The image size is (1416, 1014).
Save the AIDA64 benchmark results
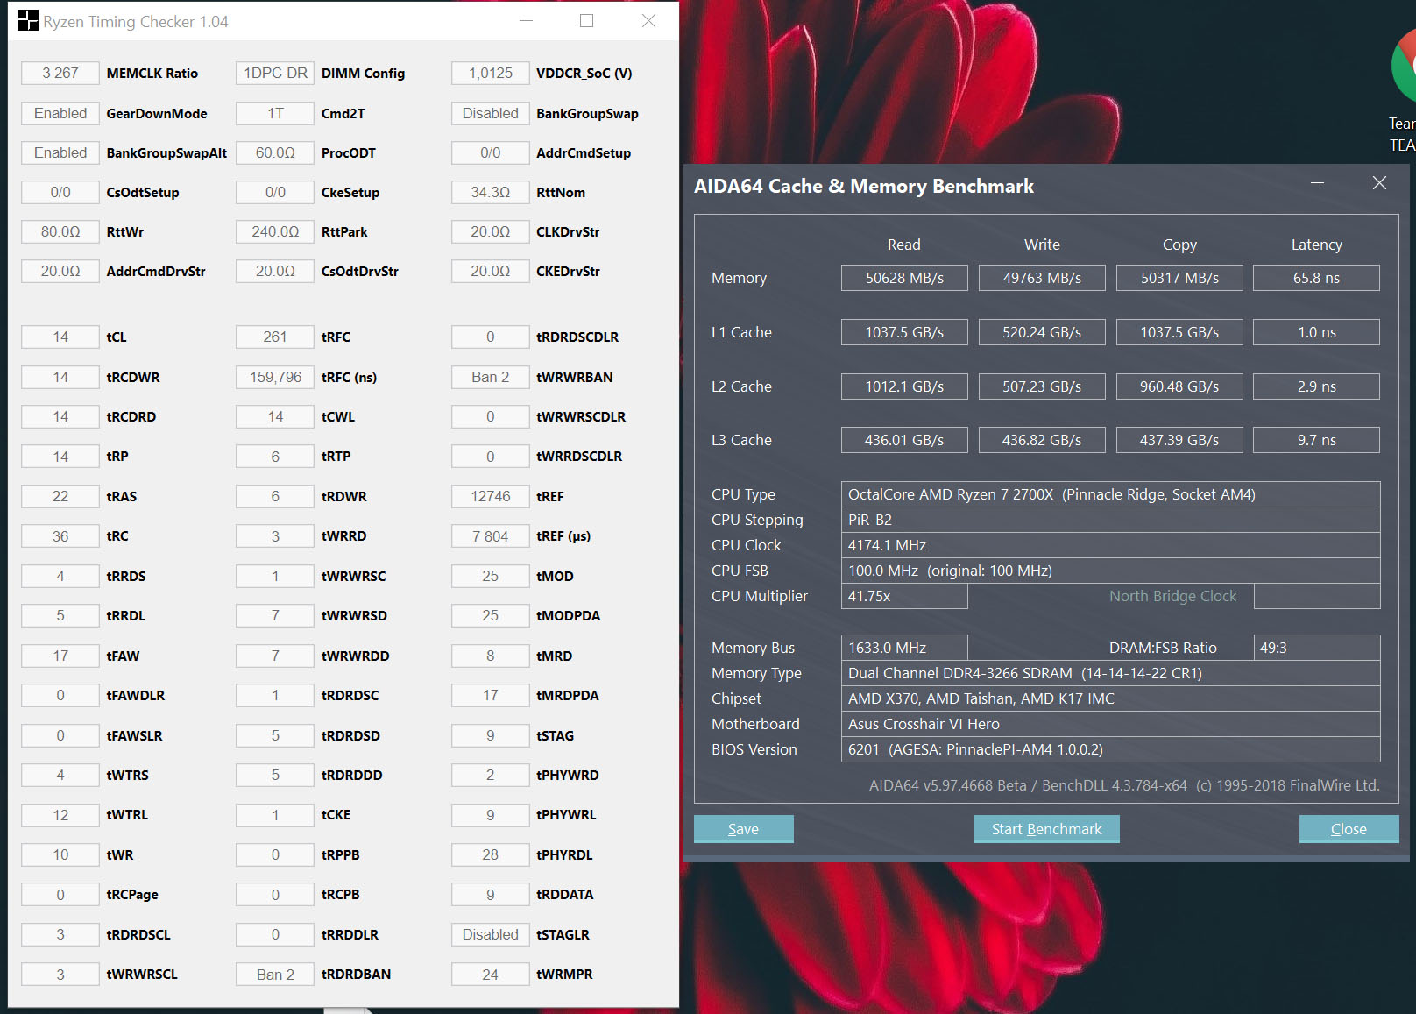click(x=744, y=829)
